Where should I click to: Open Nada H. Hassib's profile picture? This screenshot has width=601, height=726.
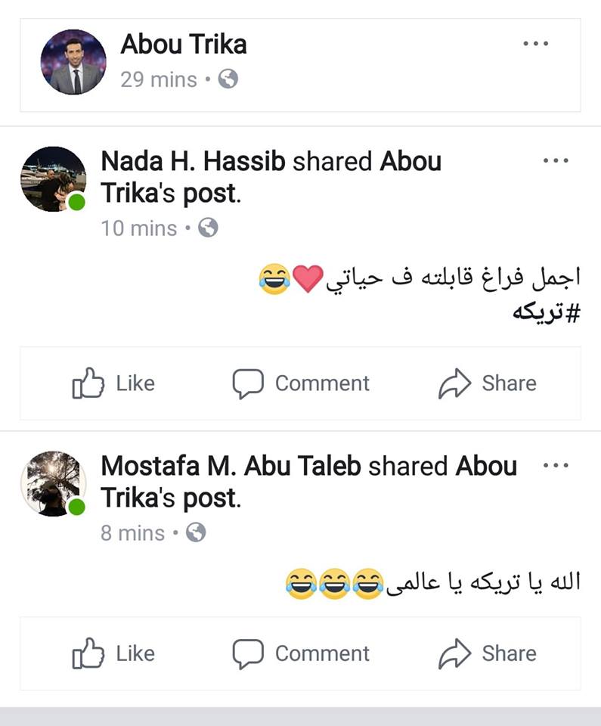(53, 179)
